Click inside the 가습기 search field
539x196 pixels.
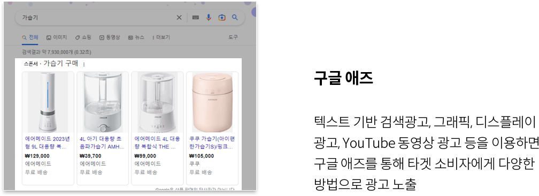click(96, 18)
